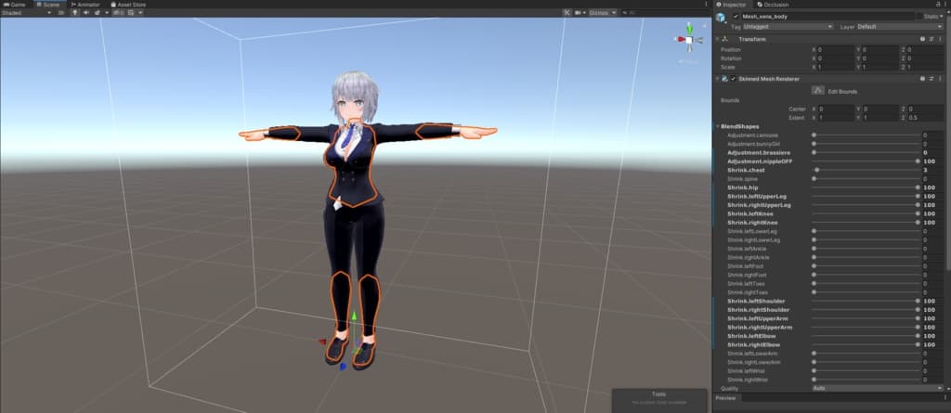
Task: Click the game object cube icon
Action: click(x=720, y=17)
